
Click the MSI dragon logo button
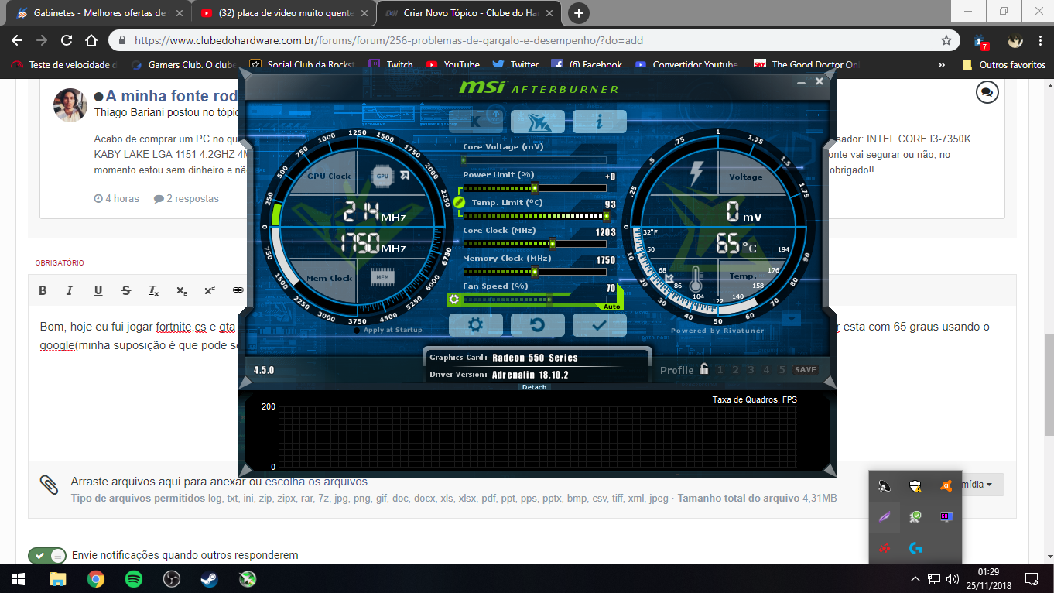pos(537,122)
